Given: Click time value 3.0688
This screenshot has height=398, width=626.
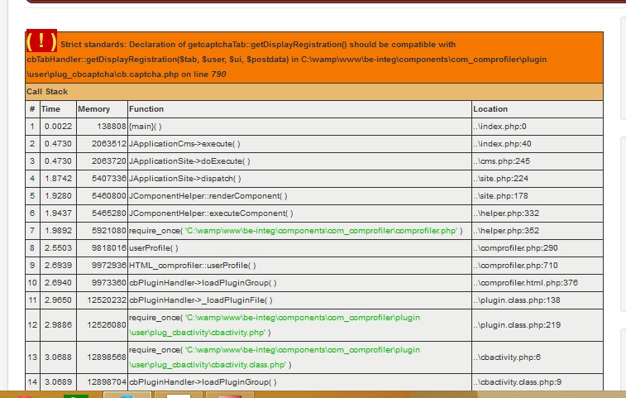Looking at the screenshot, I should [58, 357].
